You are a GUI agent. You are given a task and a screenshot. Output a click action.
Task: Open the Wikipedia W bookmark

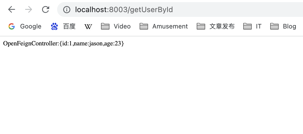click(88, 26)
